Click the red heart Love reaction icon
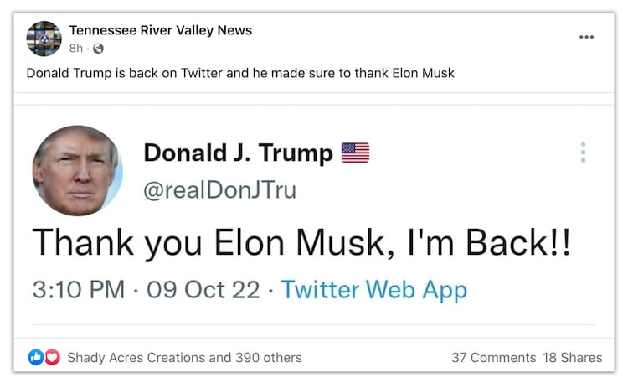The image size is (628, 388). (x=52, y=357)
